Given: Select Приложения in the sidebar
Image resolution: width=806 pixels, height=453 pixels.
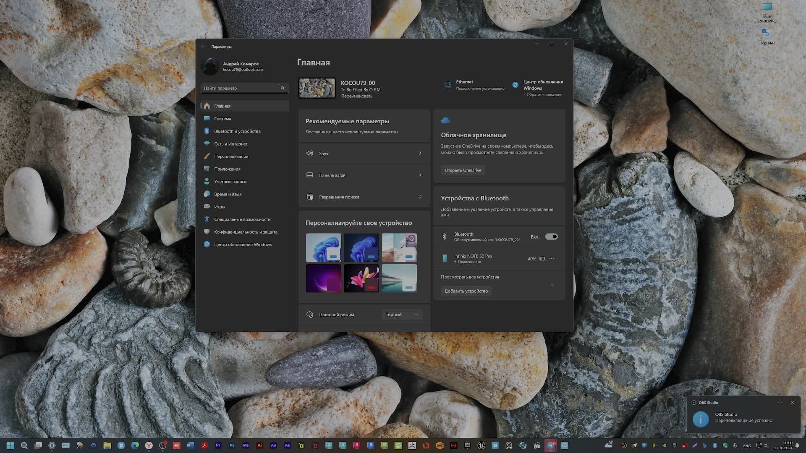Looking at the screenshot, I should coord(245,169).
